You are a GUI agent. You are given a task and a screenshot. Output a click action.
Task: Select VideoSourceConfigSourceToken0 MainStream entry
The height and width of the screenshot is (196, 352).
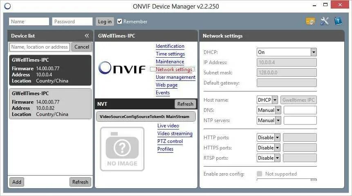(146, 117)
